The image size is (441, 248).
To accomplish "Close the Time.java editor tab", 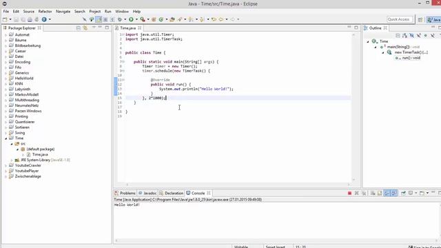I will (139, 28).
